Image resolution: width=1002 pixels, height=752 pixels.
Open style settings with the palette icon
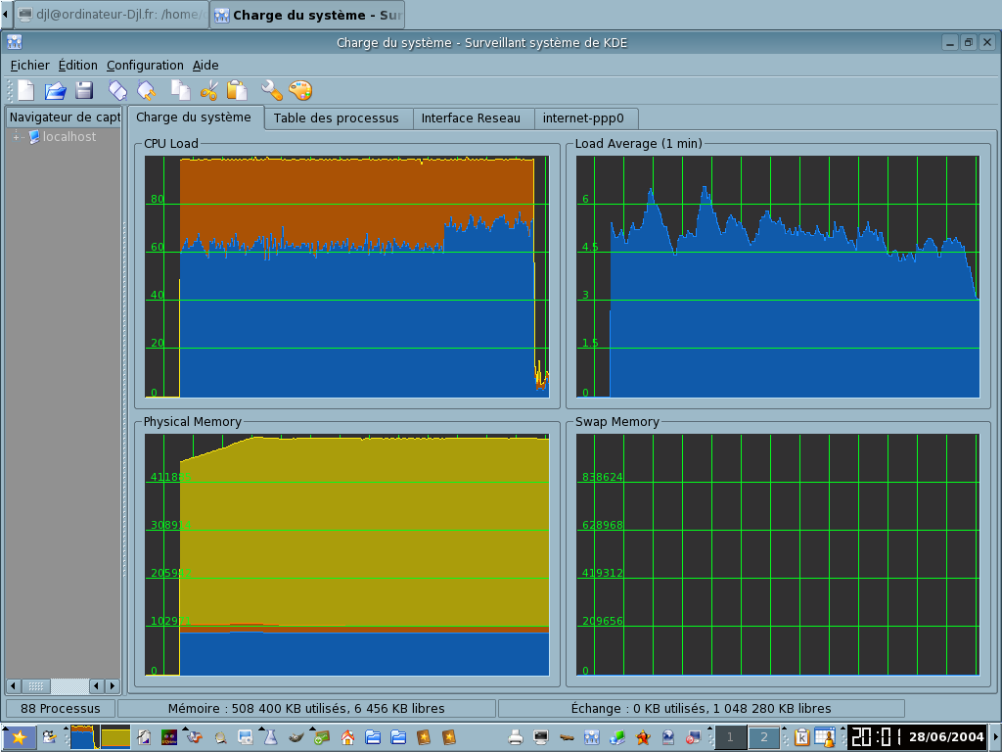pos(300,91)
